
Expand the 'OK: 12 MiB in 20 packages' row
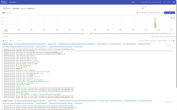(x=88, y=65)
